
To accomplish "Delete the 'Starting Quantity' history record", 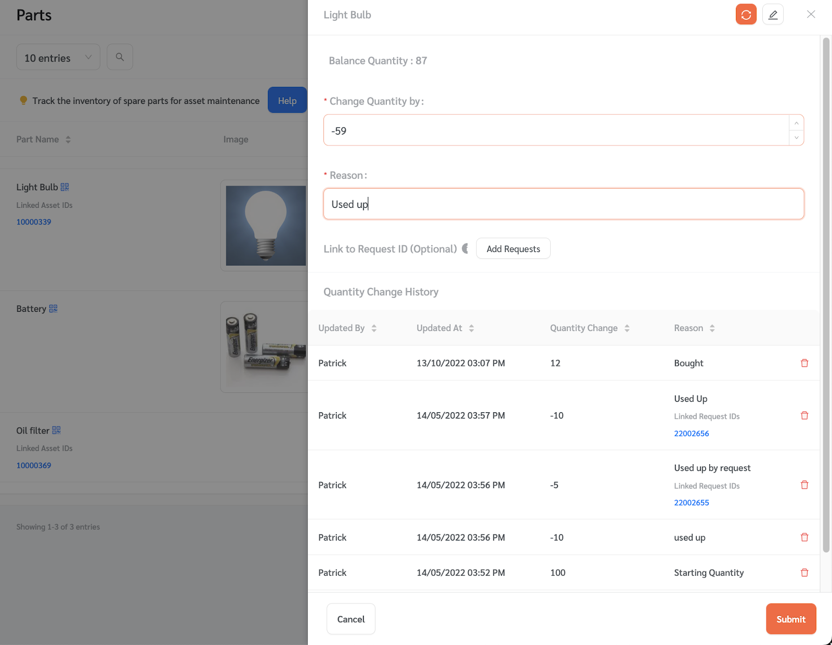I will click(804, 572).
